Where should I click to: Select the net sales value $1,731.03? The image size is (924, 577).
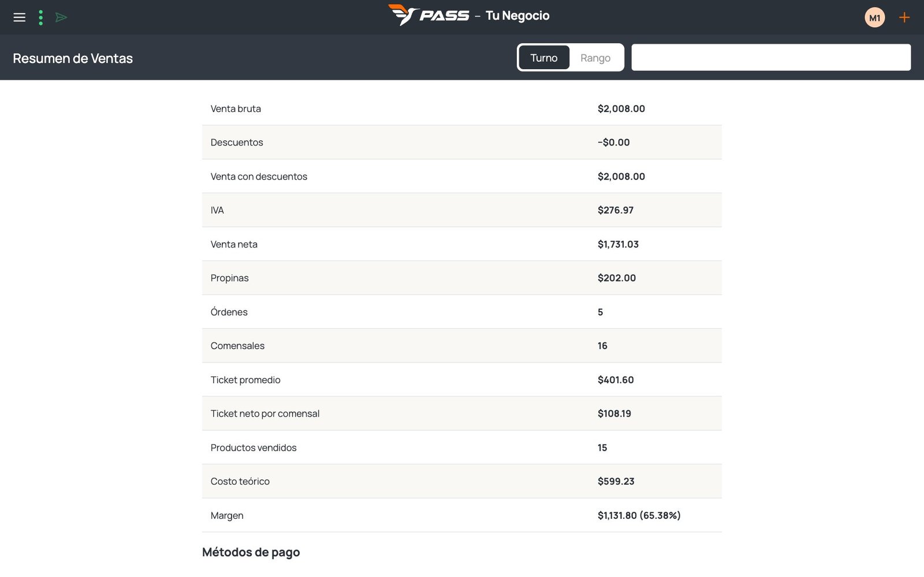tap(618, 244)
